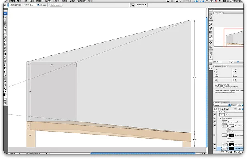Hide the Framing group layer visibility
This screenshot has height=159, width=247.
[x=215, y=118]
